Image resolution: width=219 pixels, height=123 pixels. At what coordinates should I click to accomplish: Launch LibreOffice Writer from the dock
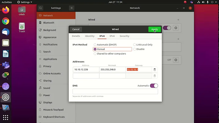pos(5,54)
